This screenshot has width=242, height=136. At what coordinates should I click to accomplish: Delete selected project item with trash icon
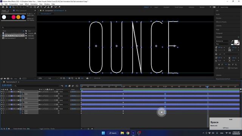(x=20, y=79)
